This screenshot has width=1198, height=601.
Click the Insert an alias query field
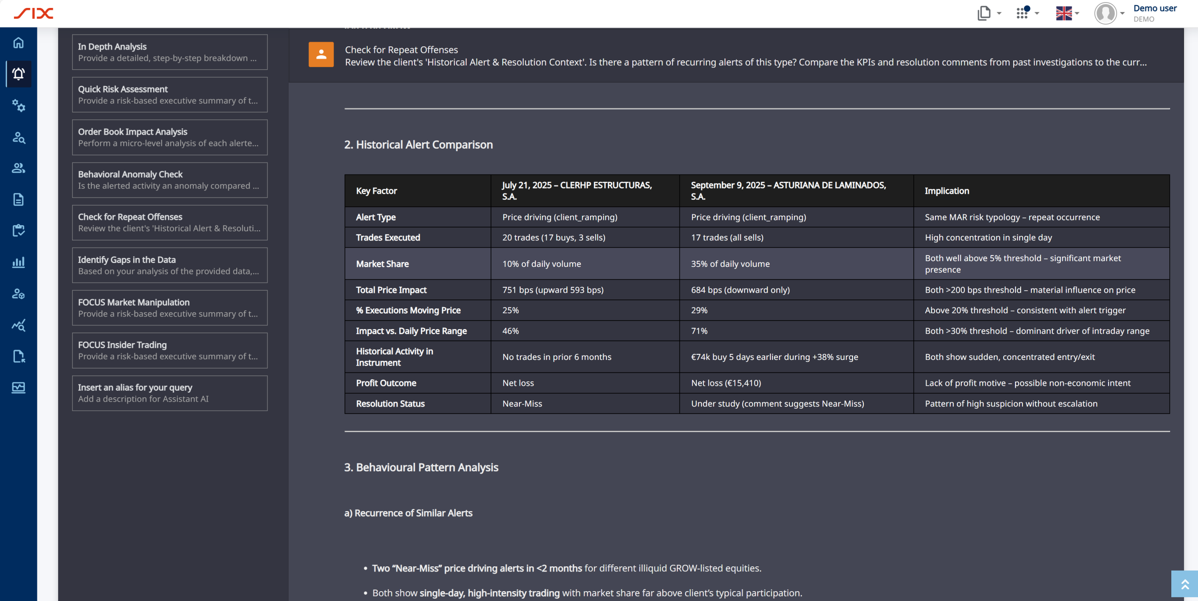pyautogui.click(x=169, y=393)
